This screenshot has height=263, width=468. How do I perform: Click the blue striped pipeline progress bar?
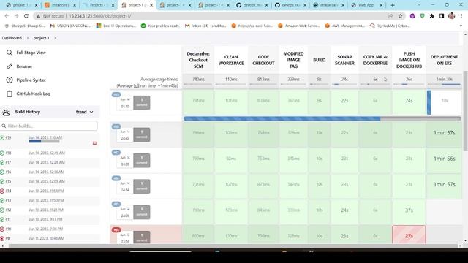(x=322, y=118)
